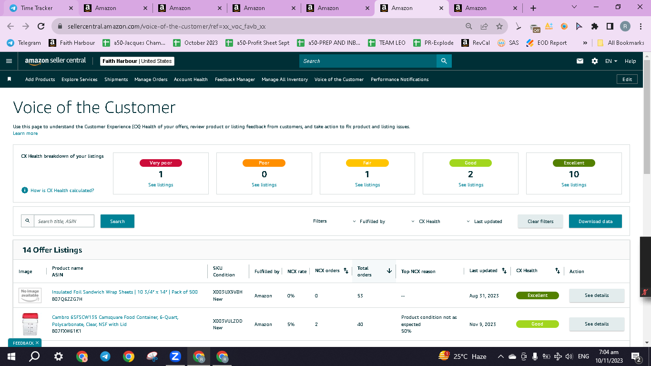Open the Seller Central messages envelope
Image resolution: width=651 pixels, height=366 pixels.
580,61
